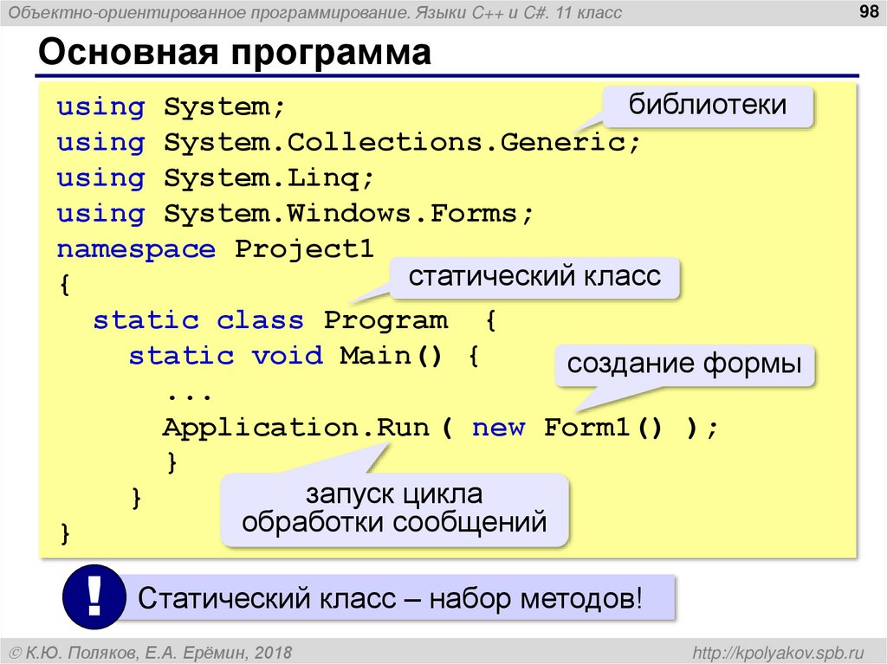Click the 'запуск цикла обработки сообщений' callout
This screenshot has height=664, width=887.
point(394,509)
